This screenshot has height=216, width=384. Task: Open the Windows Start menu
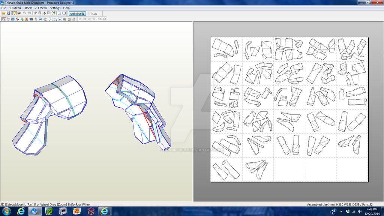coord(6,211)
